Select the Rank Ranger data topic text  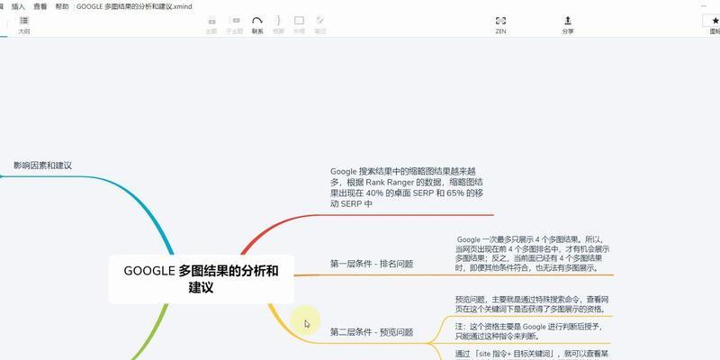[x=407, y=188]
